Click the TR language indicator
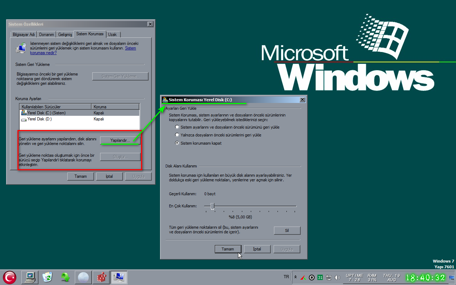This screenshot has width=456, height=285. click(286, 277)
